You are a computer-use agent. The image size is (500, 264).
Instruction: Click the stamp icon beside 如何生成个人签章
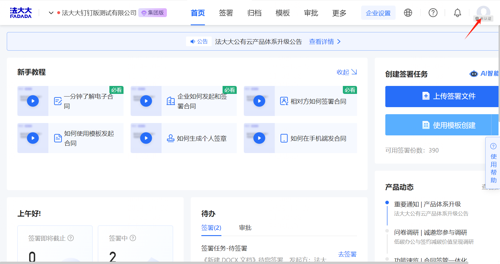(x=171, y=138)
